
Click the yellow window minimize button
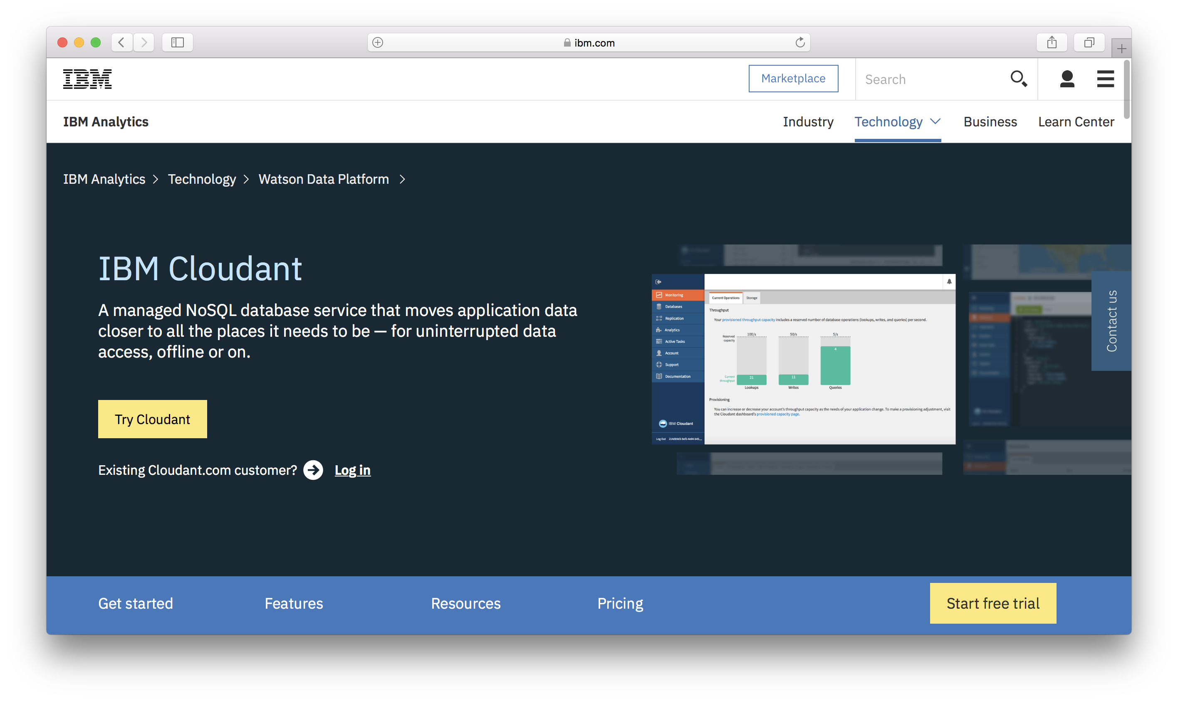click(x=79, y=42)
